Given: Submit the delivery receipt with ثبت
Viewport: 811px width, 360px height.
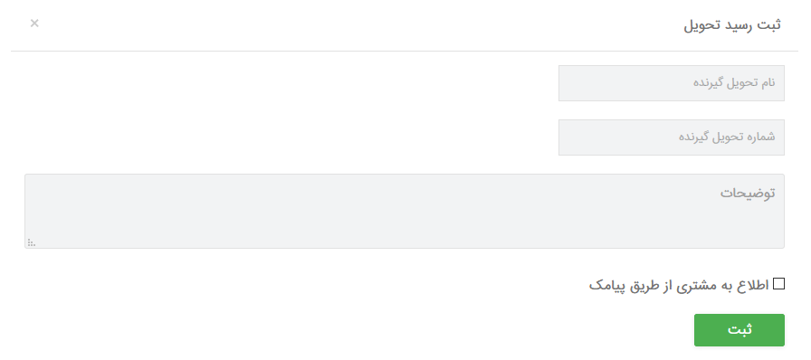Looking at the screenshot, I should click(739, 330).
